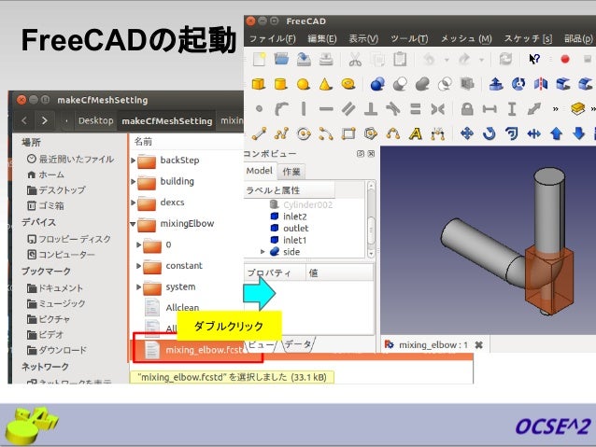Select the Draft polygon tool

pyautogui.click(x=371, y=133)
